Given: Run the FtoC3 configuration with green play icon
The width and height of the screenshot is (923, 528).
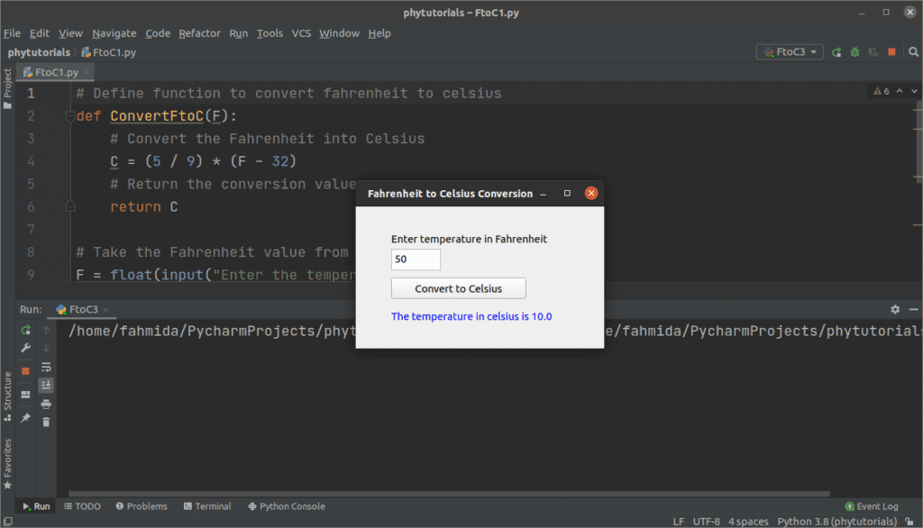Looking at the screenshot, I should 836,51.
